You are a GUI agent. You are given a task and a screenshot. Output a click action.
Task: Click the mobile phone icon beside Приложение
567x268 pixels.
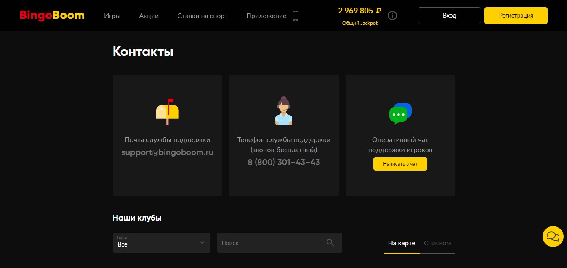pos(295,16)
